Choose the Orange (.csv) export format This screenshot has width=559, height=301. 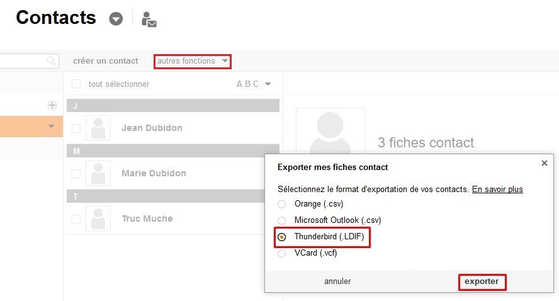[x=282, y=204]
